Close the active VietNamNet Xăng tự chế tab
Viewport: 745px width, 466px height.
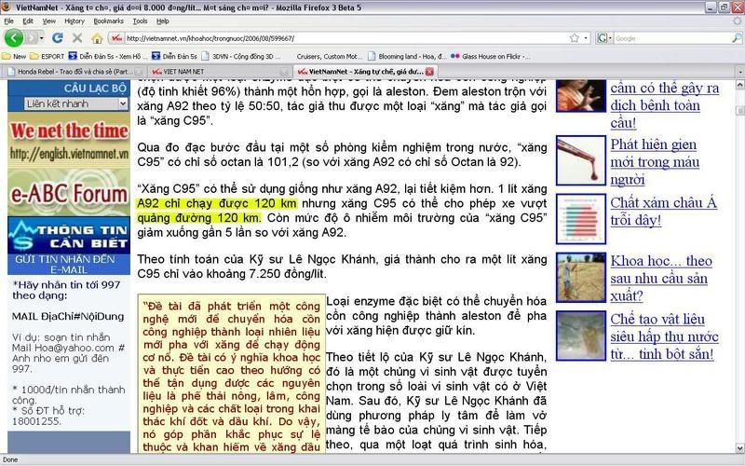point(429,72)
